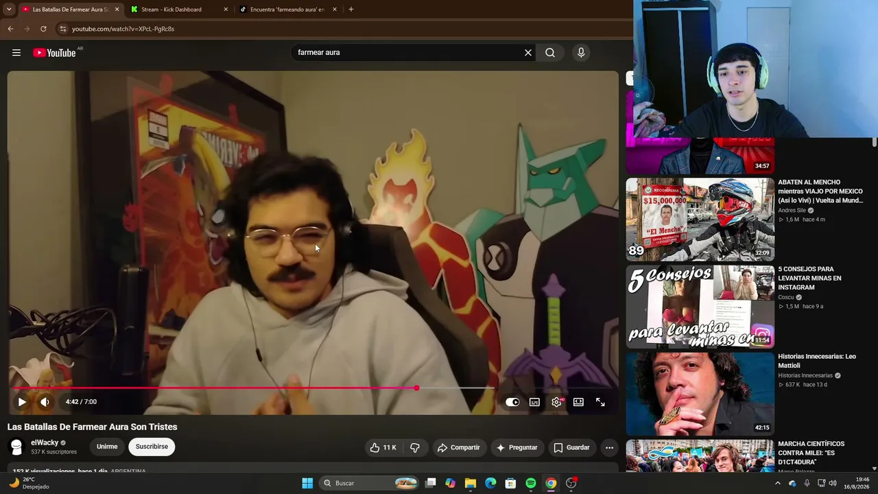
Task: Play the paused video
Action: point(22,402)
